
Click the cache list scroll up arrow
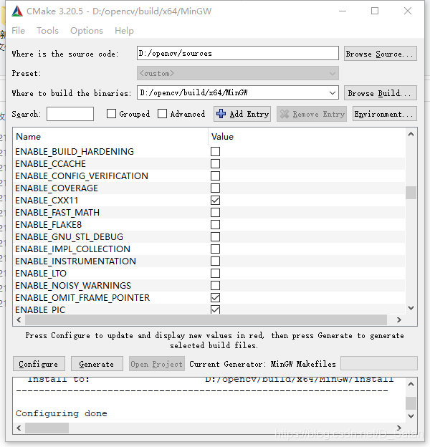click(411, 134)
